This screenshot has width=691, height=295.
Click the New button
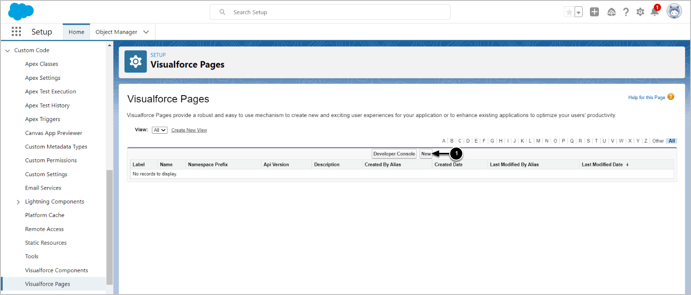[426, 154]
